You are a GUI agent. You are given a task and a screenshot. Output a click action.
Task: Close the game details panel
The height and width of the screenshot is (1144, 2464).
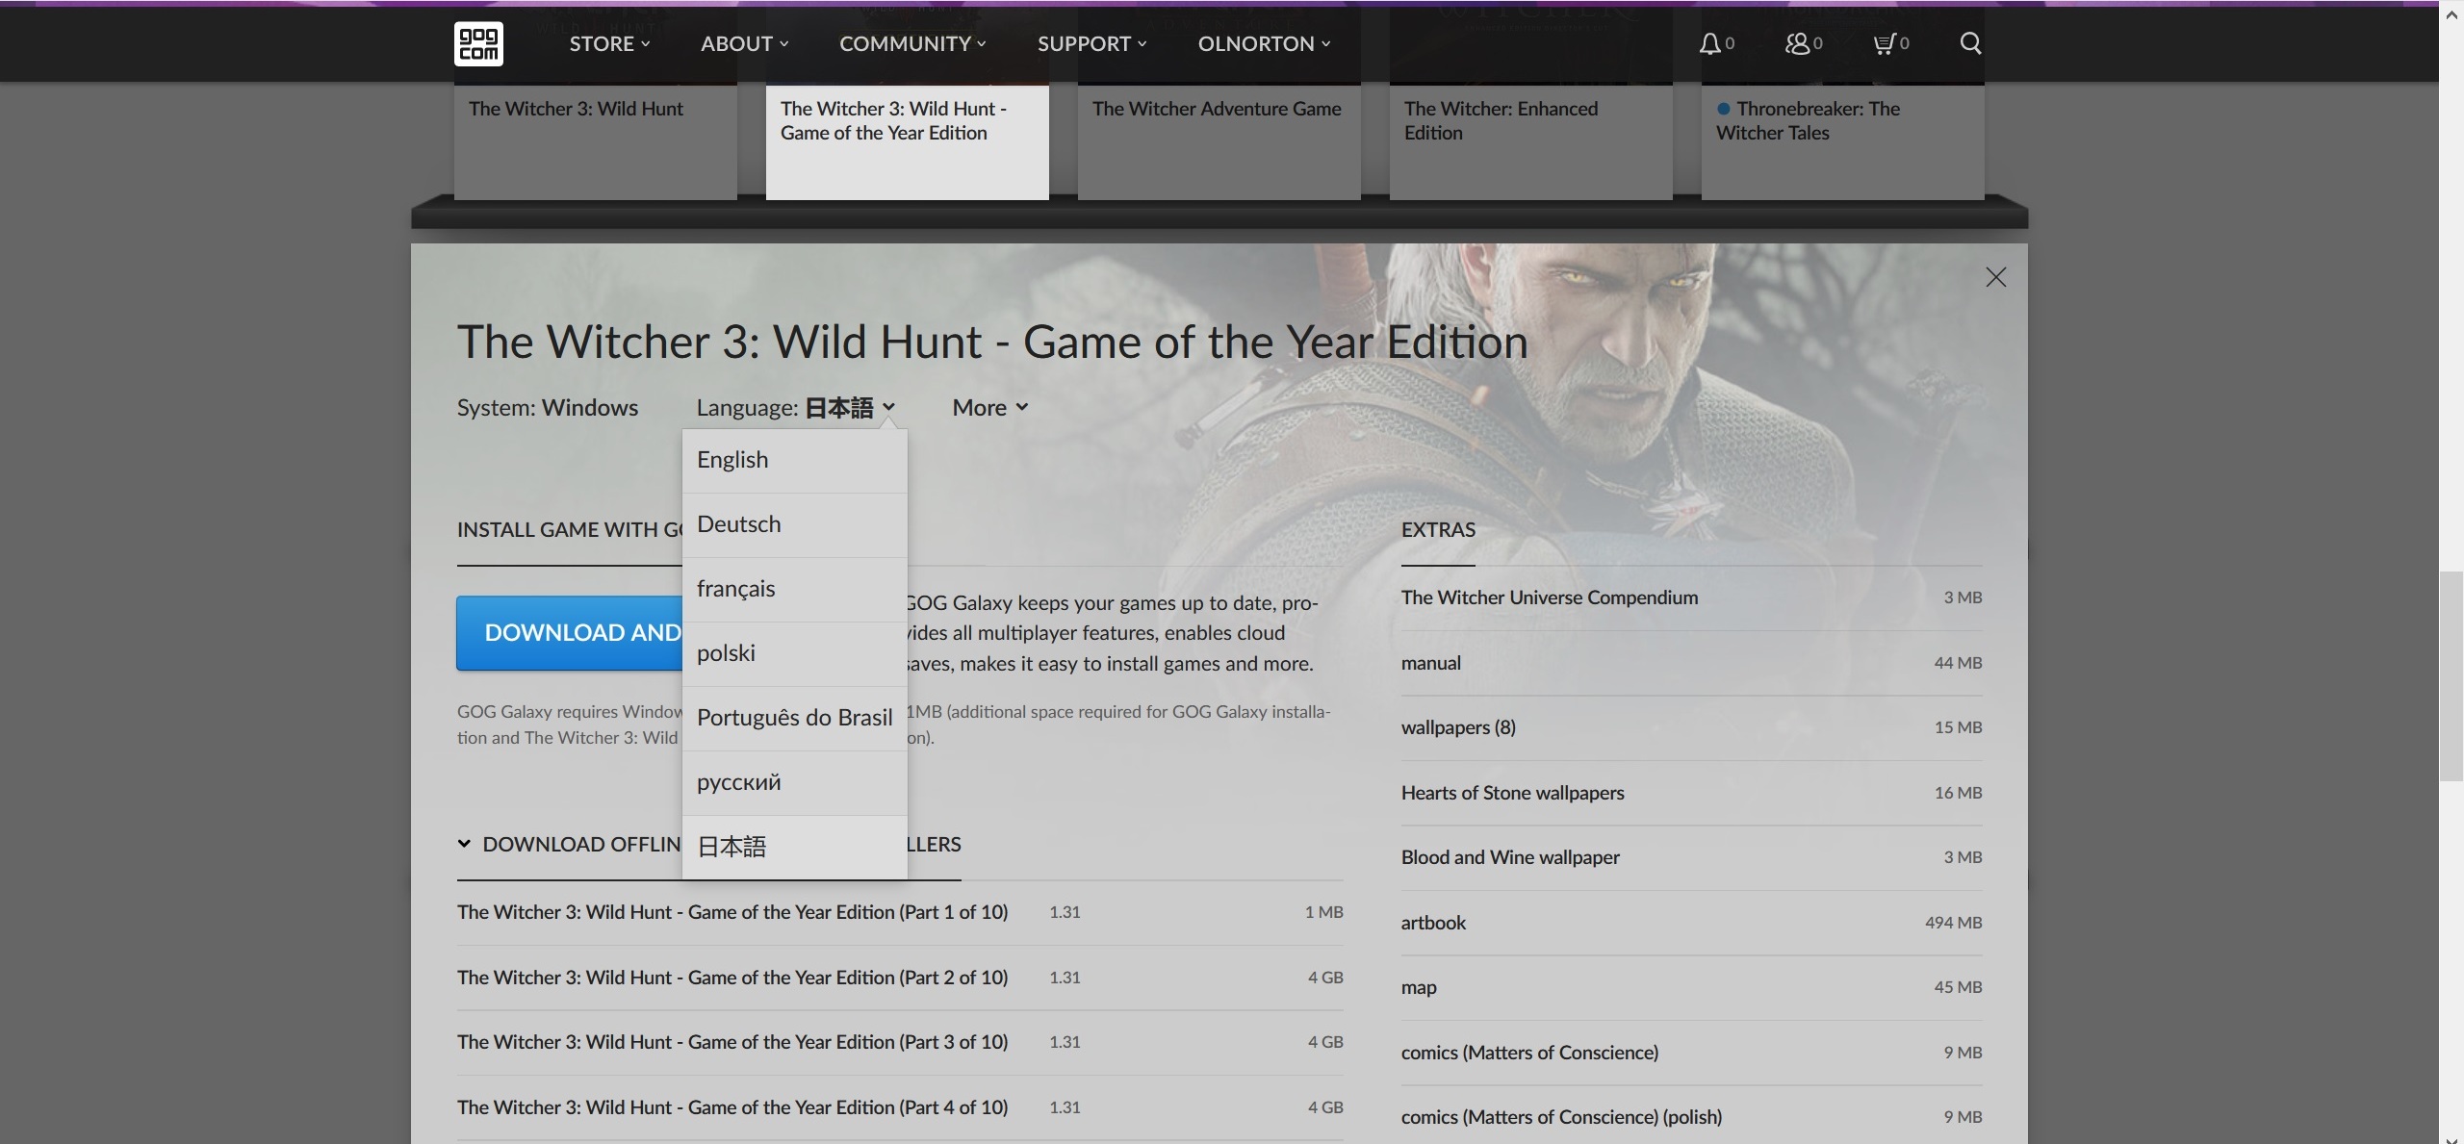click(1996, 277)
